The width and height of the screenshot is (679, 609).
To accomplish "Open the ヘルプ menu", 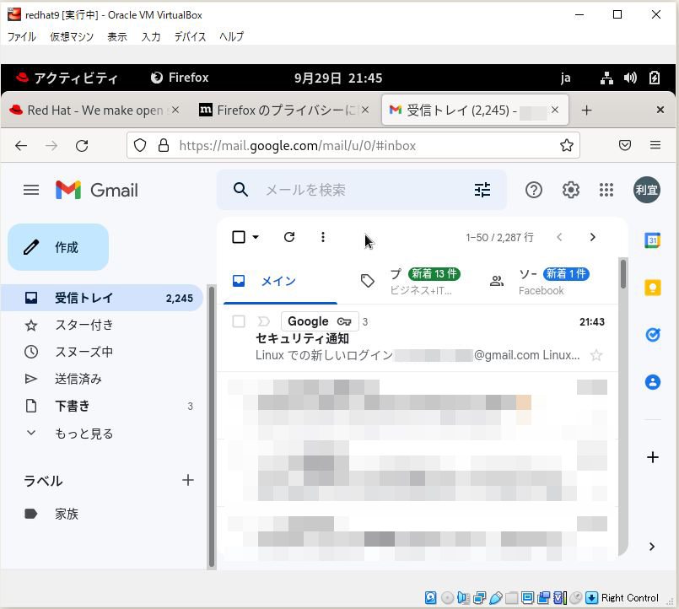I will point(231,36).
